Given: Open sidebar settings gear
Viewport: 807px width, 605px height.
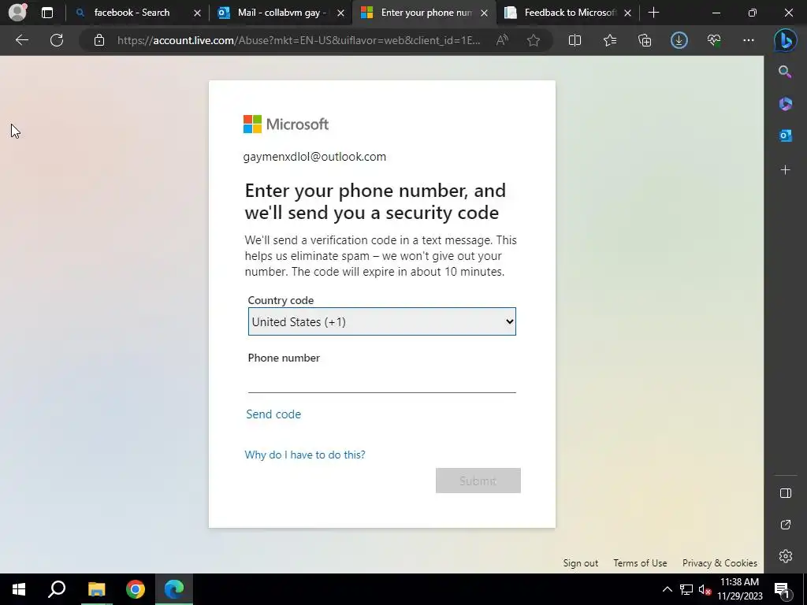Looking at the screenshot, I should click(785, 556).
